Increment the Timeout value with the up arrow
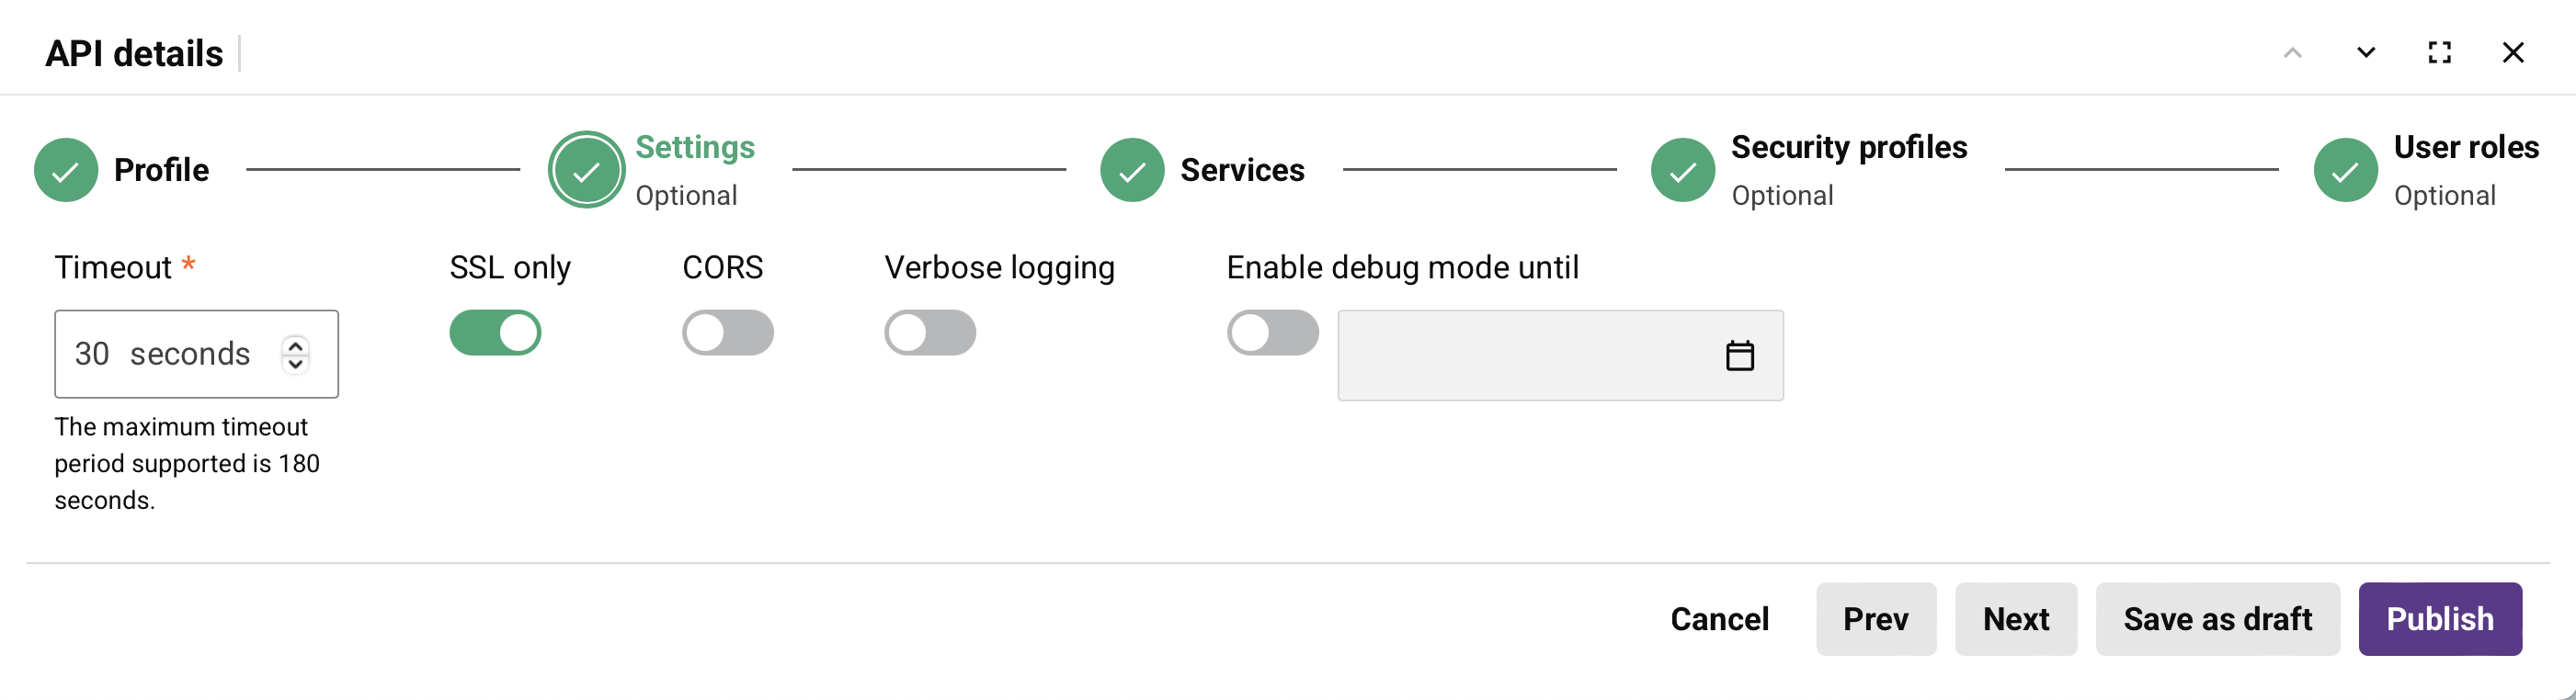 (295, 345)
